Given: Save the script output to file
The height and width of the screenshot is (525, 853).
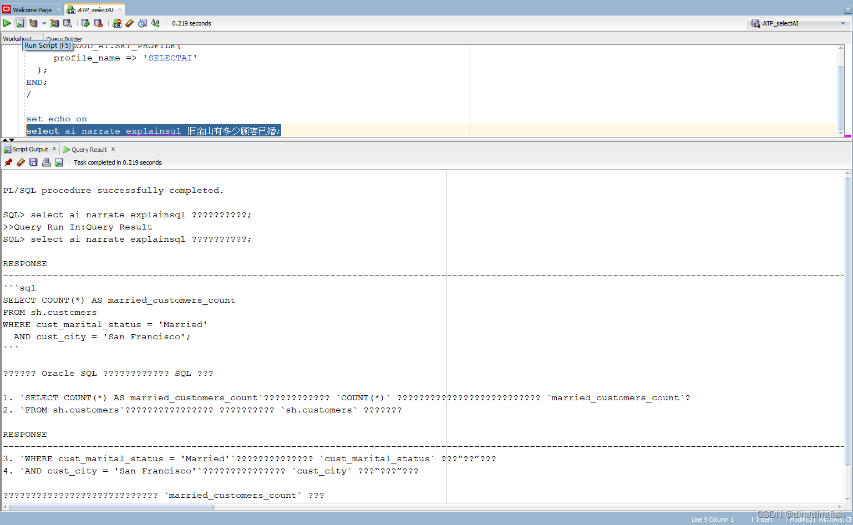Looking at the screenshot, I should tap(33, 162).
